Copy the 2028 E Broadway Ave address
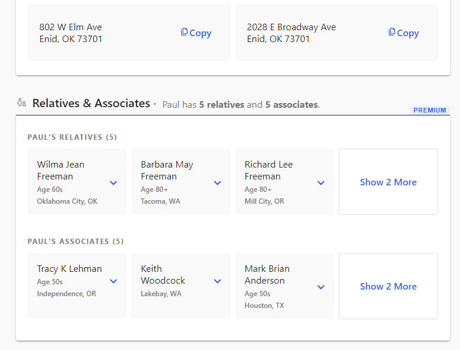The width and height of the screenshot is (460, 350). coord(403,33)
